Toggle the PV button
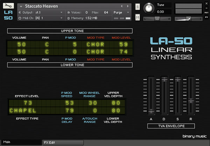 (206, 17)
